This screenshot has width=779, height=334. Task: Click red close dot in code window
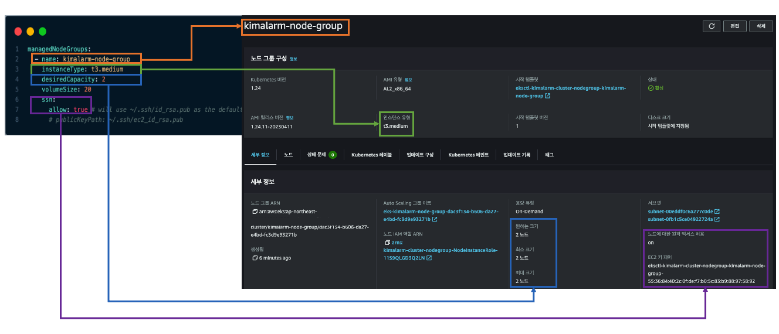click(18, 31)
